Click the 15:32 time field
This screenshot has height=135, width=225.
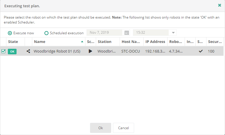(151, 33)
